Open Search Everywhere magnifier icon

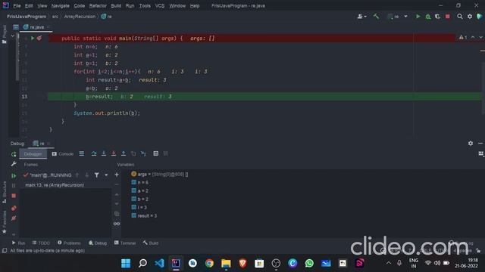click(460, 17)
